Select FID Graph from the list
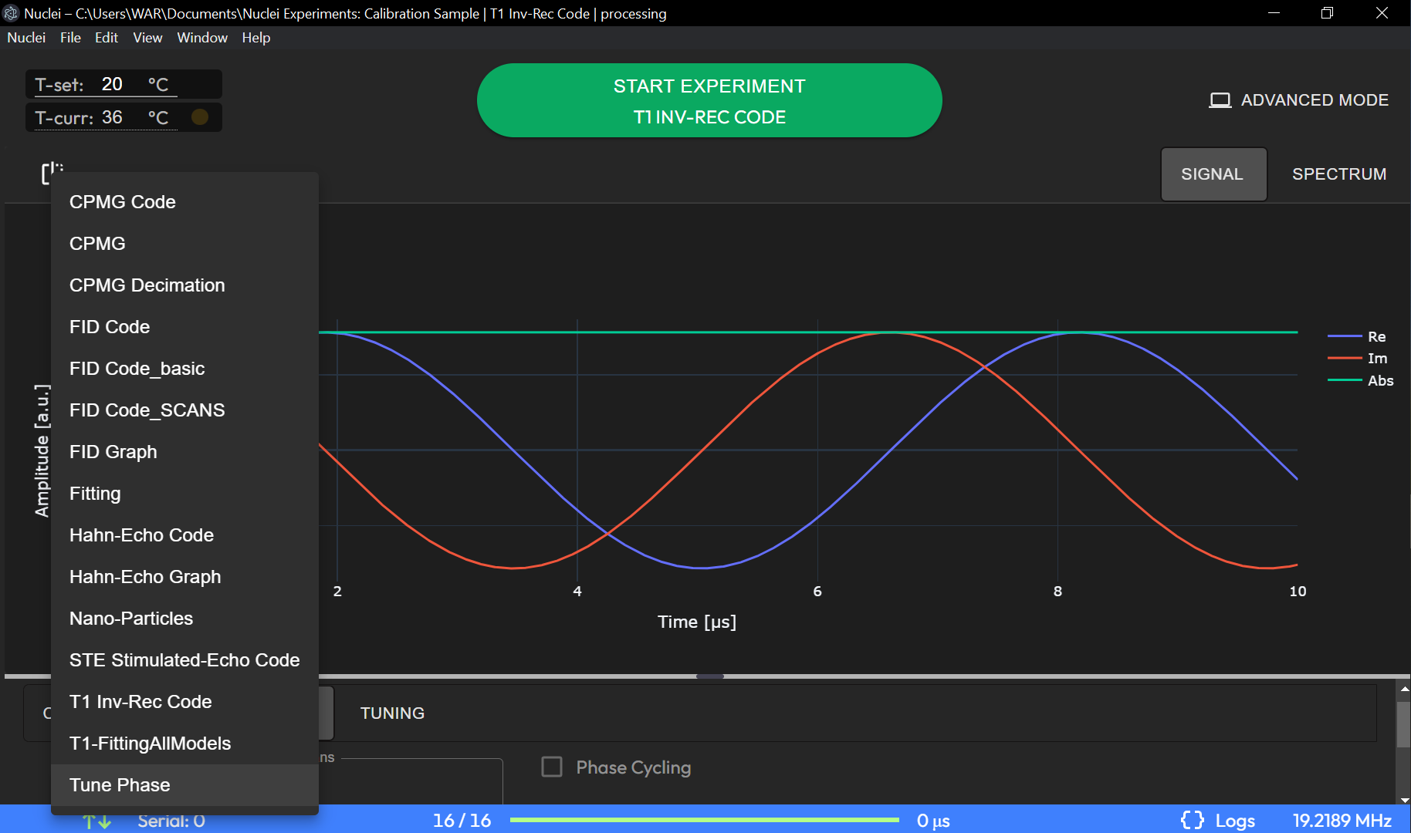1411x833 pixels. point(184,452)
